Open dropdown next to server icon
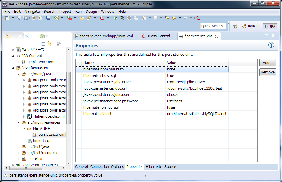The width and height of the screenshot is (282, 182). (x=108, y=18)
